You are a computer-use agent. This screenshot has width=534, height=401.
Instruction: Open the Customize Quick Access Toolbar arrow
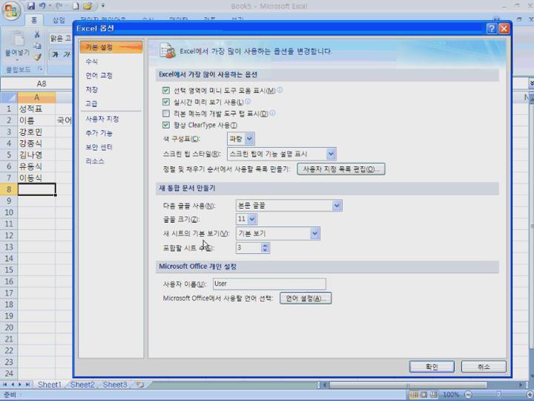pyautogui.click(x=103, y=6)
